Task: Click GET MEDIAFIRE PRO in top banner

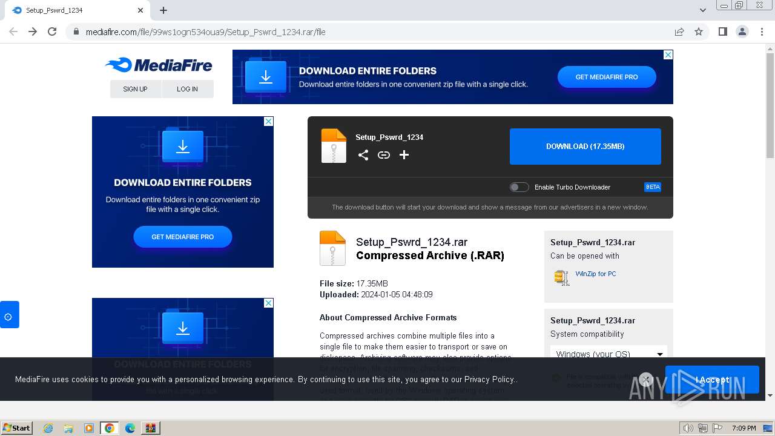Action: click(607, 77)
